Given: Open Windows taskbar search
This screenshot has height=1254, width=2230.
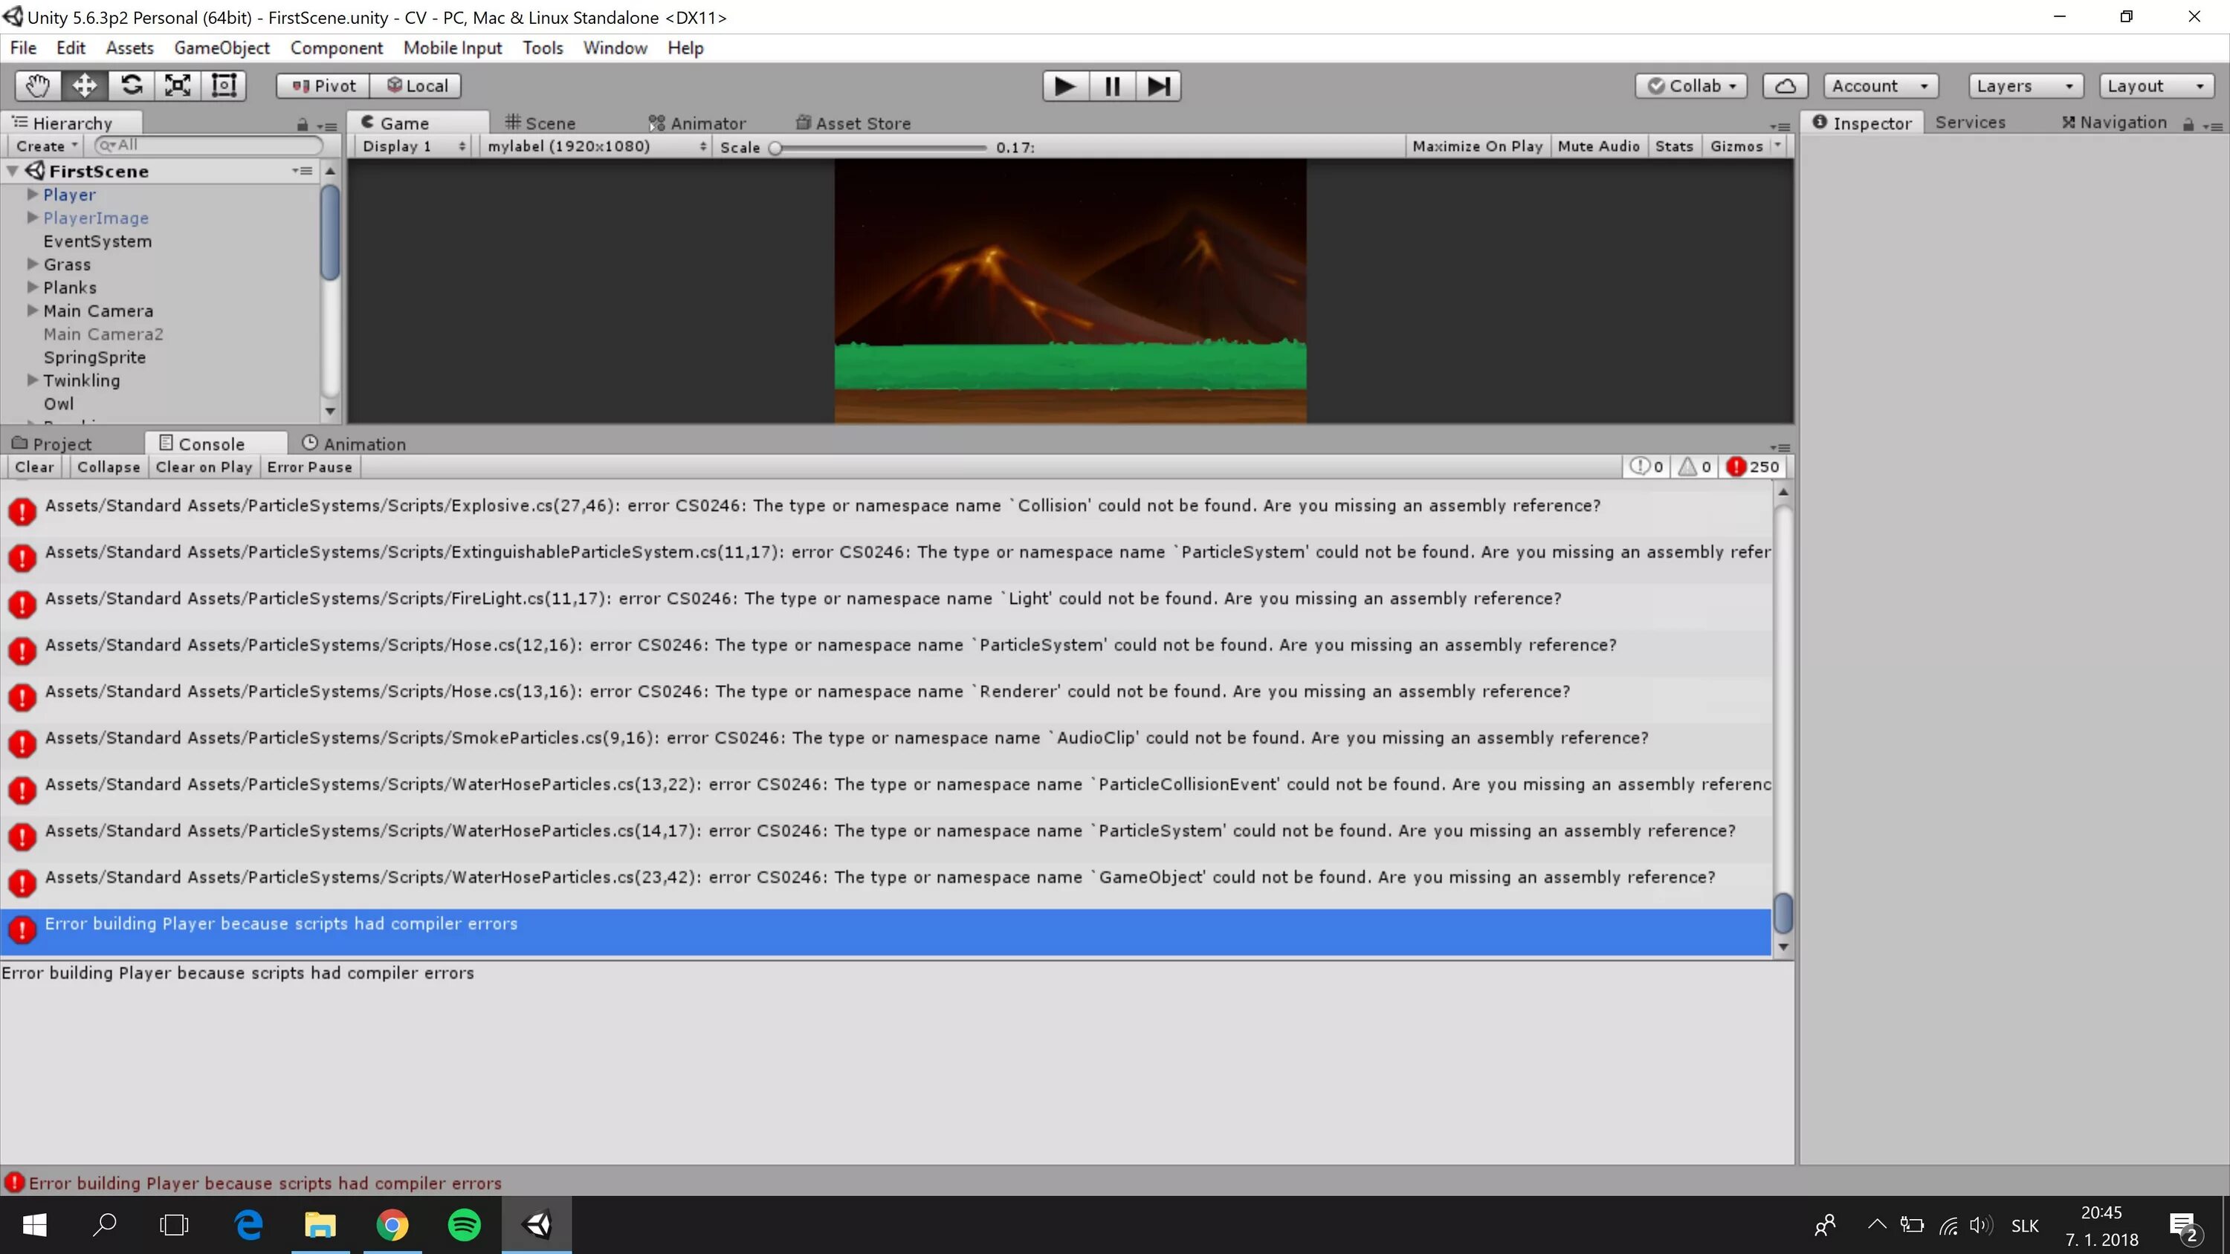Looking at the screenshot, I should tap(105, 1224).
